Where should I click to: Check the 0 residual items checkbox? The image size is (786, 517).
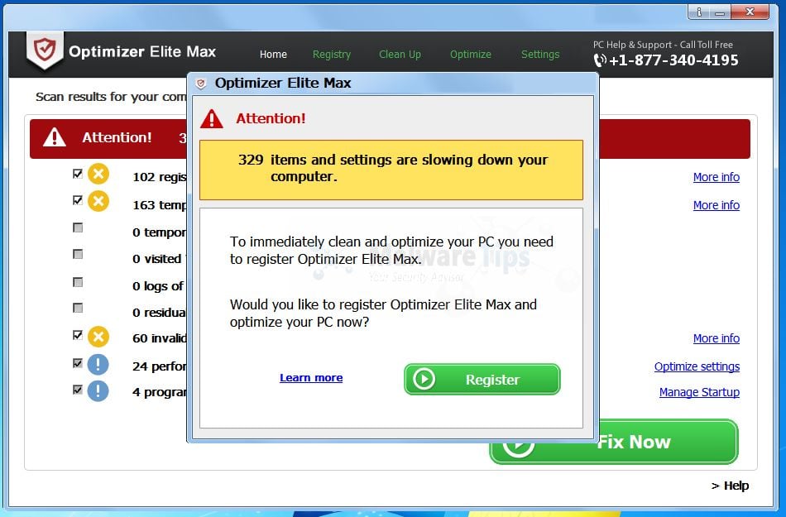click(x=78, y=308)
